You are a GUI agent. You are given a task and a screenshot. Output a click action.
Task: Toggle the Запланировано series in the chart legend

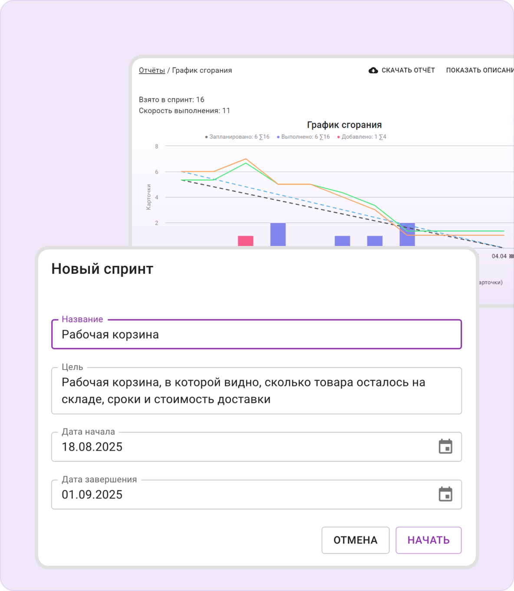pos(237,137)
